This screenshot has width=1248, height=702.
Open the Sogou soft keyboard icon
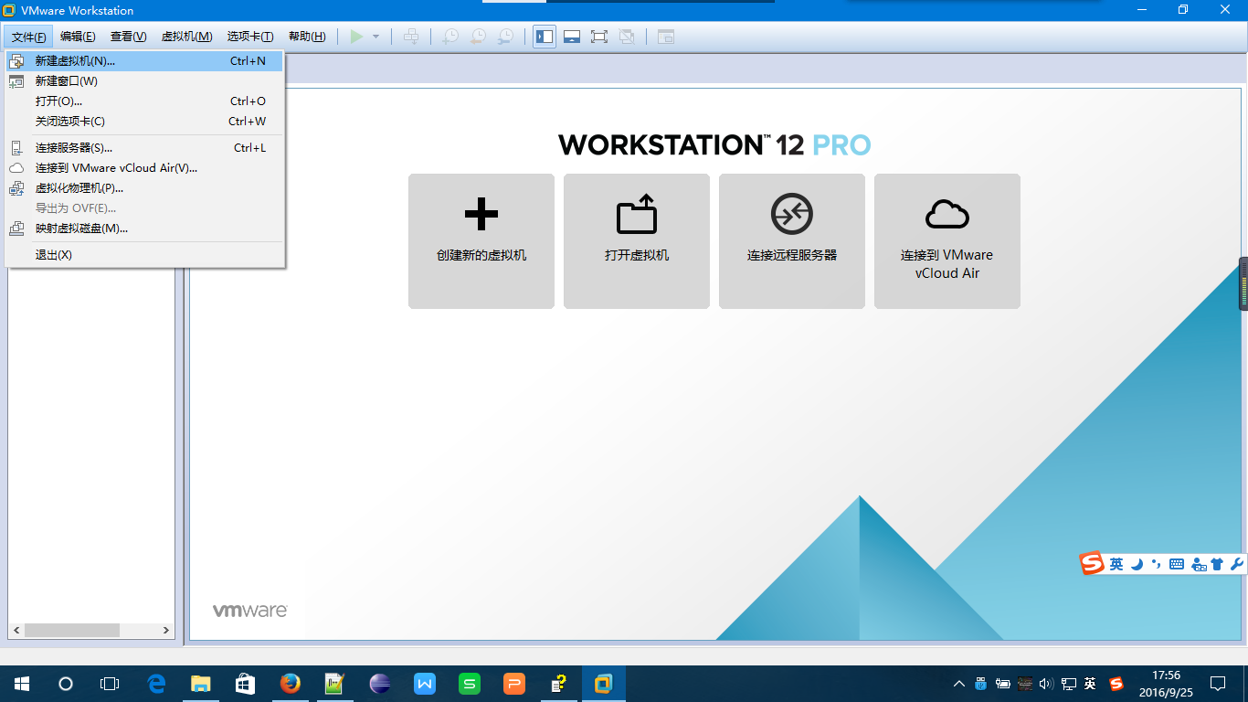point(1177,565)
